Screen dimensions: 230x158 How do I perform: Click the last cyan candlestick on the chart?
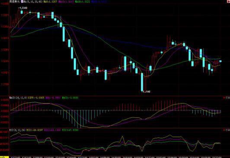[220, 61]
